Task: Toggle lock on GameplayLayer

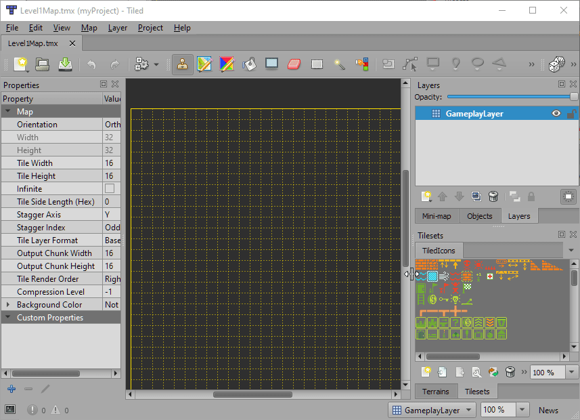Action: tap(571, 114)
